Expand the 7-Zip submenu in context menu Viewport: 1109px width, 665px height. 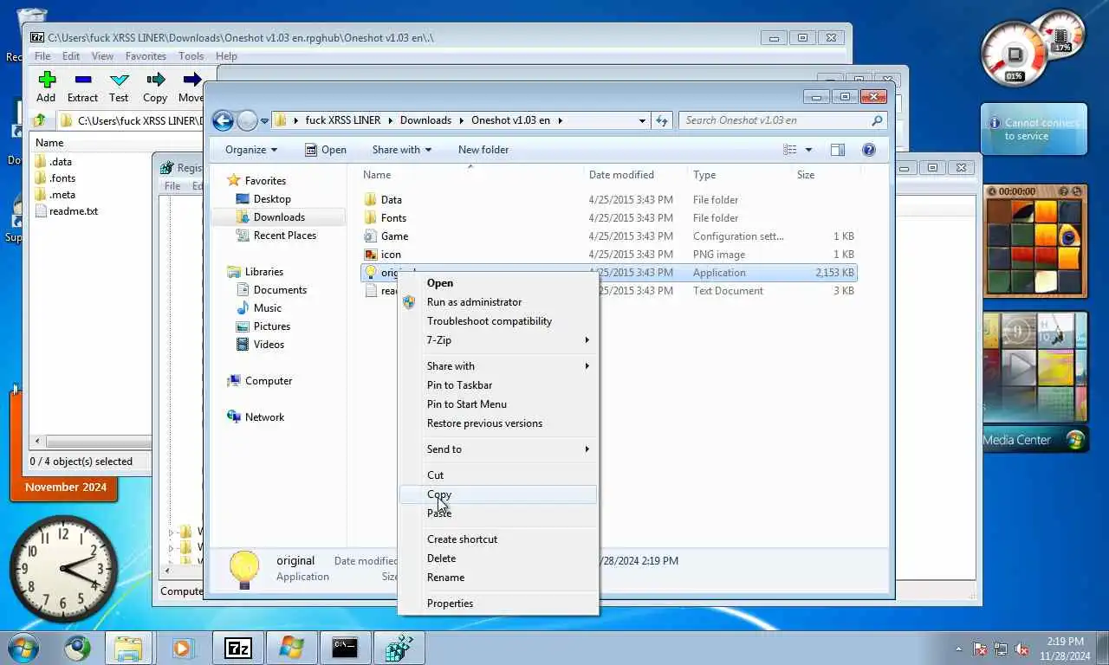pyautogui.click(x=587, y=340)
